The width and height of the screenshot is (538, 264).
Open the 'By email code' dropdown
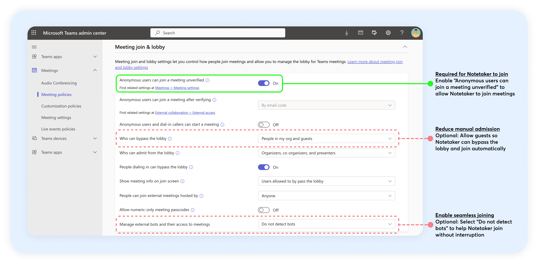pos(326,105)
